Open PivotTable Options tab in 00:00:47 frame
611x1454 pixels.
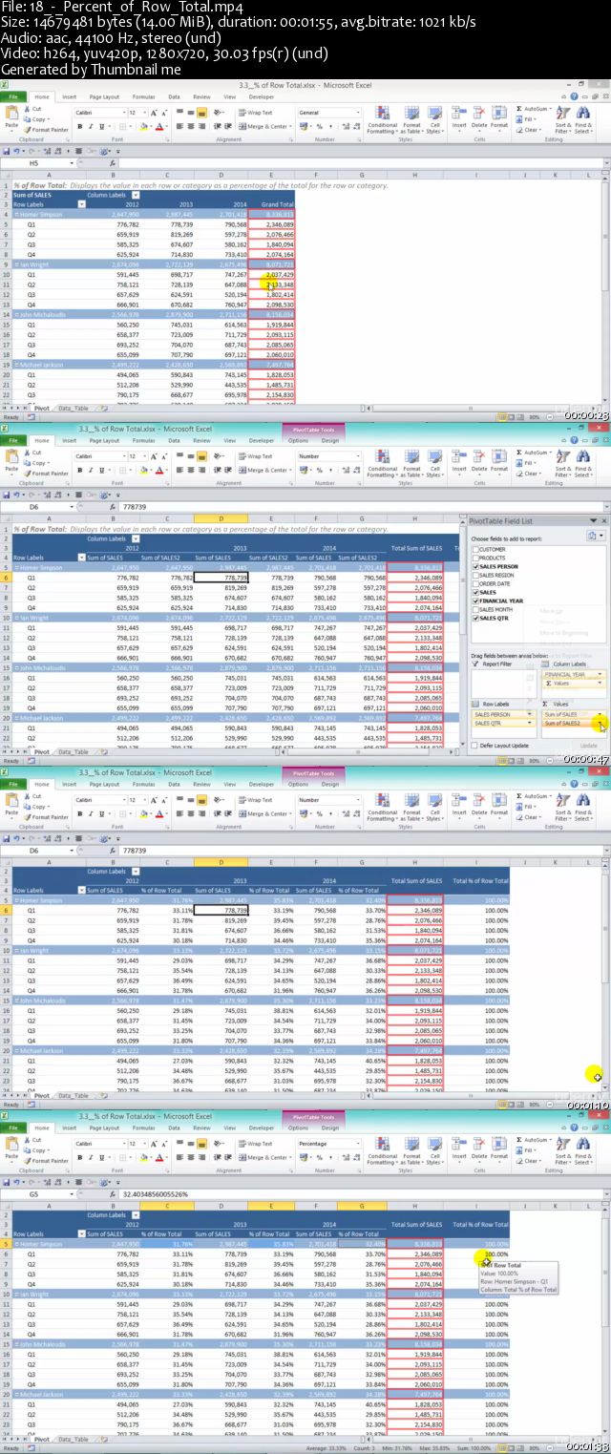tap(298, 440)
